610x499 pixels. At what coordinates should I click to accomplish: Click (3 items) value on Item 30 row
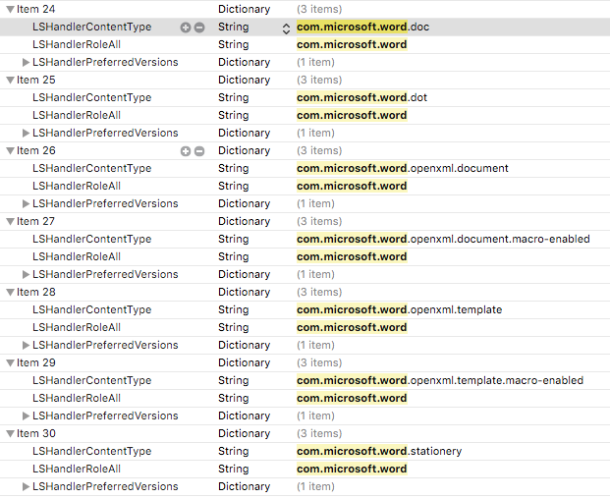pos(319,433)
